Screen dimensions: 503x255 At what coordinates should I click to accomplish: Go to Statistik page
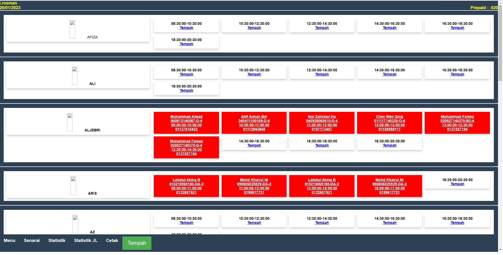click(x=57, y=240)
